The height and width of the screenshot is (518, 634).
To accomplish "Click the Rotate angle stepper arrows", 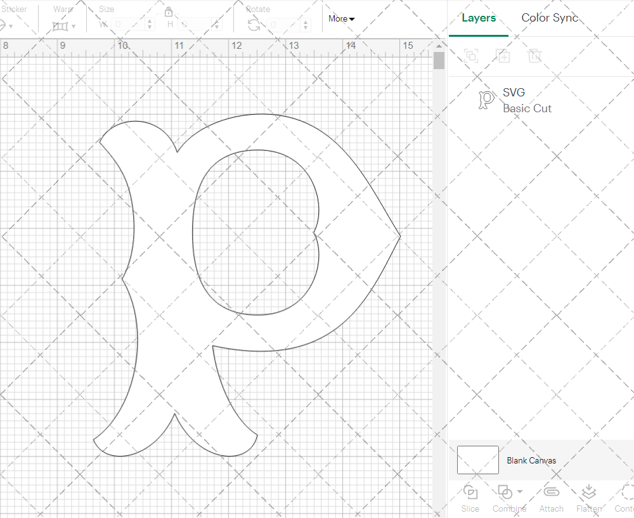I will click(306, 25).
